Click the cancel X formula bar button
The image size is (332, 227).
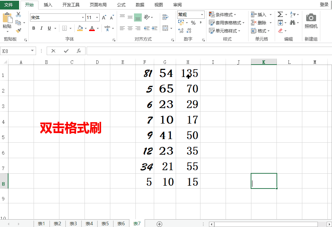pos(53,51)
